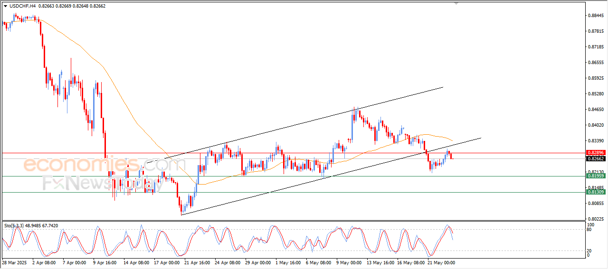This screenshot has height=269, width=608.
Task: Click the 0.84020 value on price axis
Action: point(597,125)
